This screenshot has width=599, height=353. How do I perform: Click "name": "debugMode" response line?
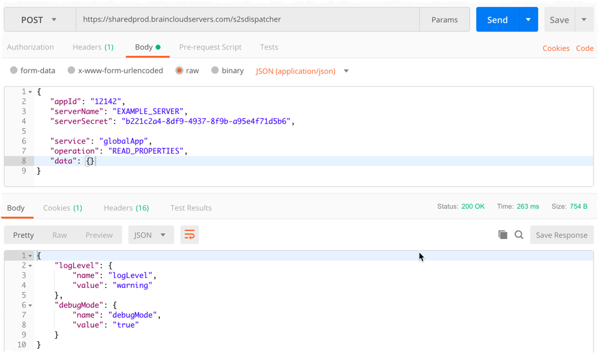pyautogui.click(x=116, y=315)
